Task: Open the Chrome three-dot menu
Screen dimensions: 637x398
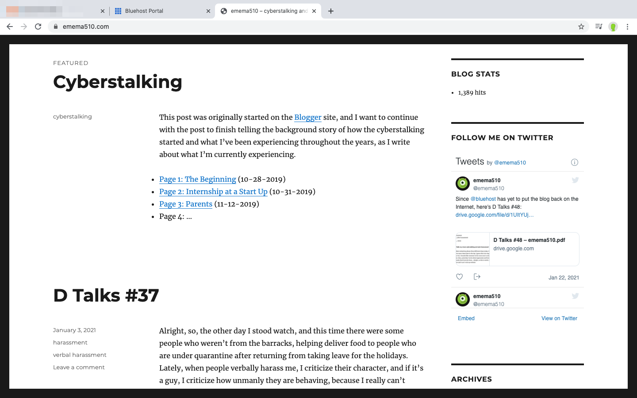Action: pos(627,27)
